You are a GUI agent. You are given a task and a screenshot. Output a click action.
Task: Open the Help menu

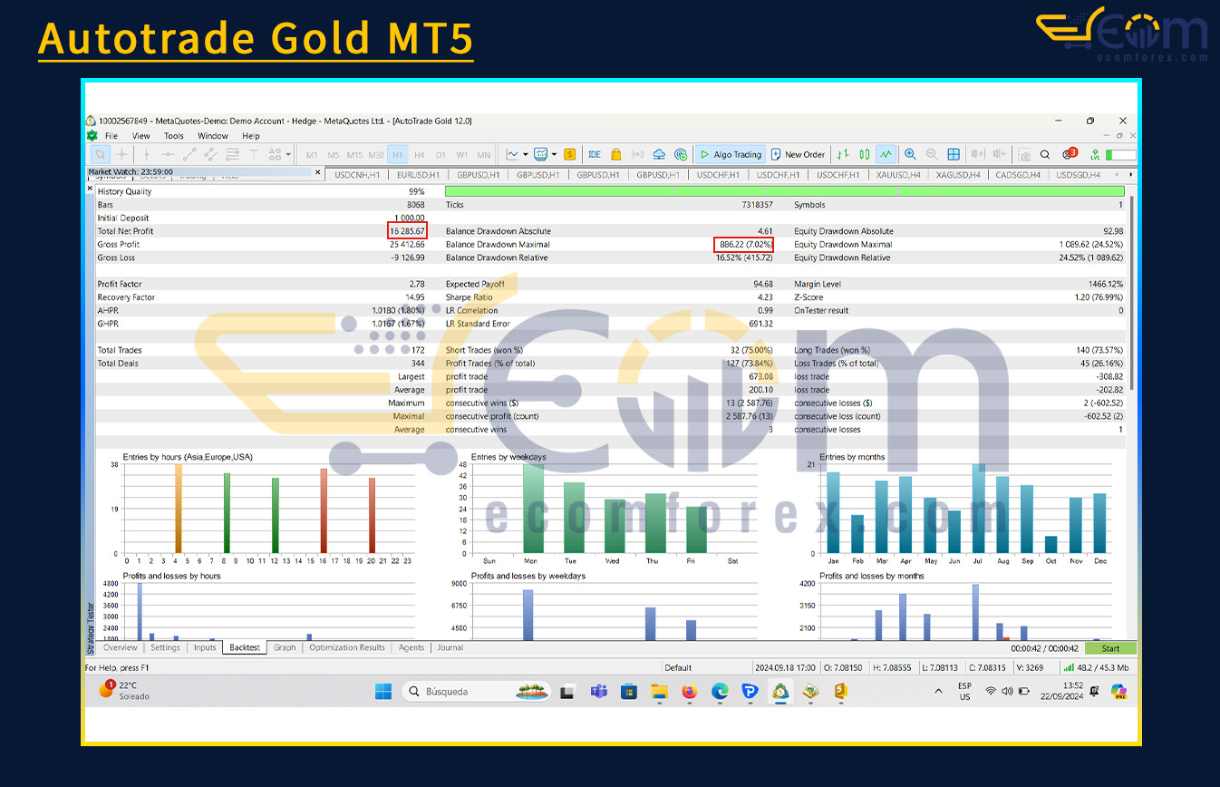(x=250, y=136)
